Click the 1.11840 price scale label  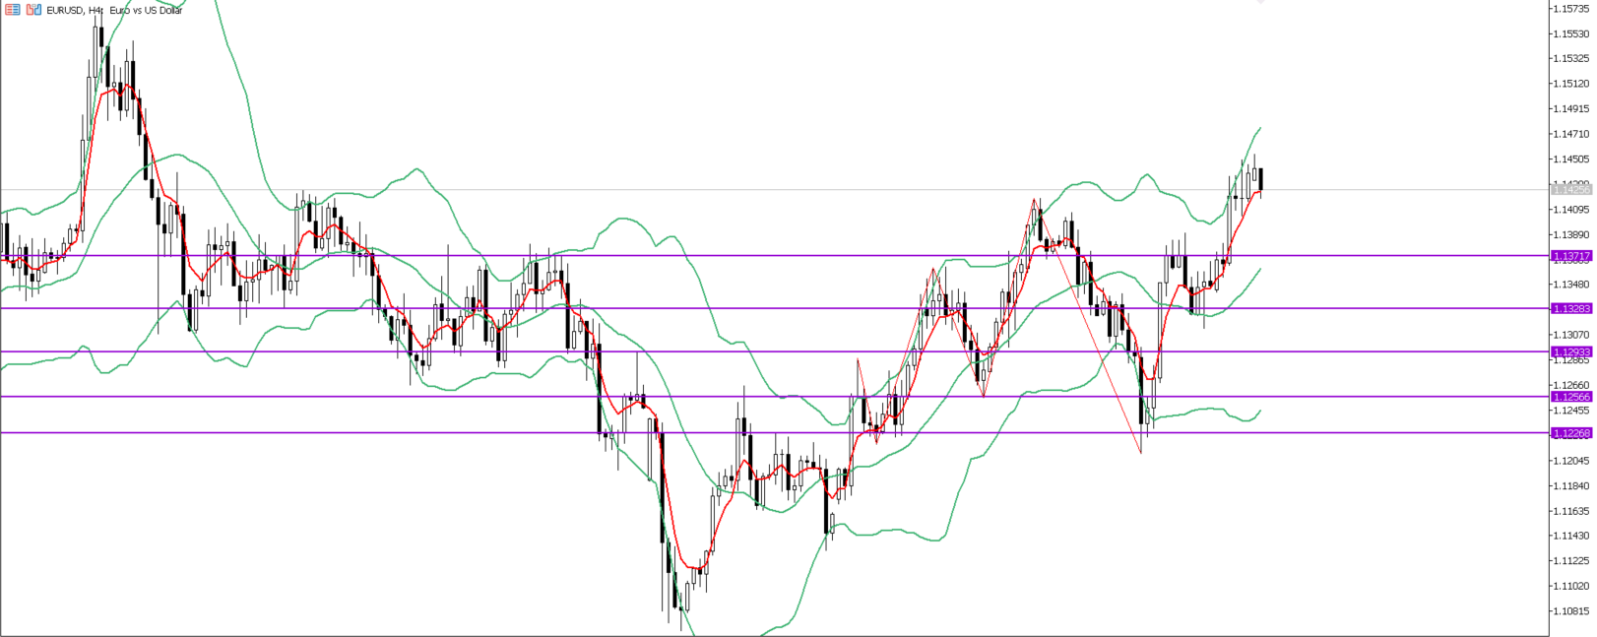(x=1570, y=485)
